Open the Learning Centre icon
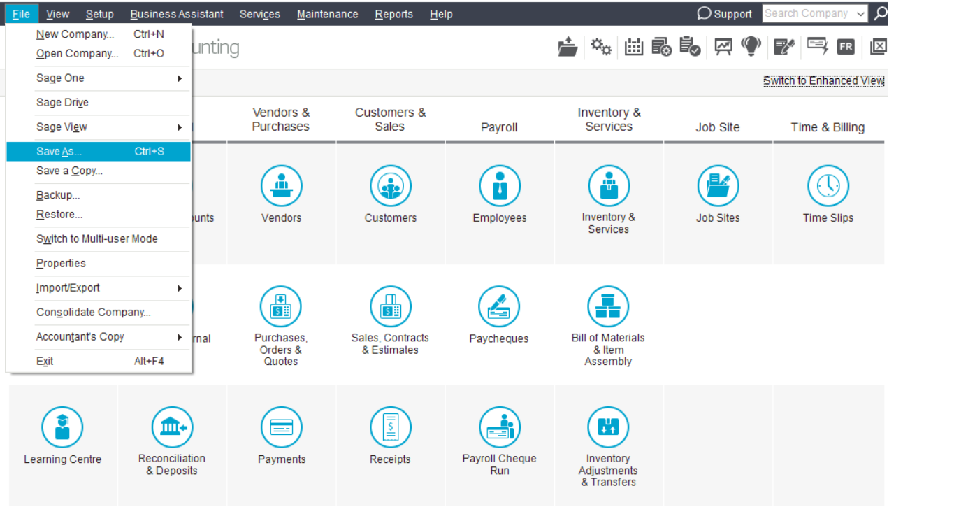 point(62,427)
